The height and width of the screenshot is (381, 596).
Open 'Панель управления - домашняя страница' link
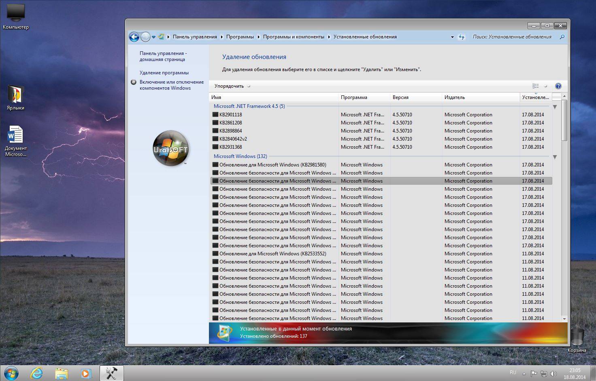[x=163, y=56]
